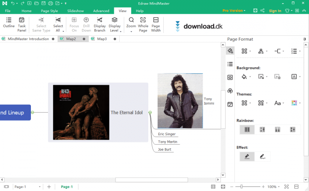309x191 pixels.
Task: Click the Undo icon in title bar
Action: point(13,4)
